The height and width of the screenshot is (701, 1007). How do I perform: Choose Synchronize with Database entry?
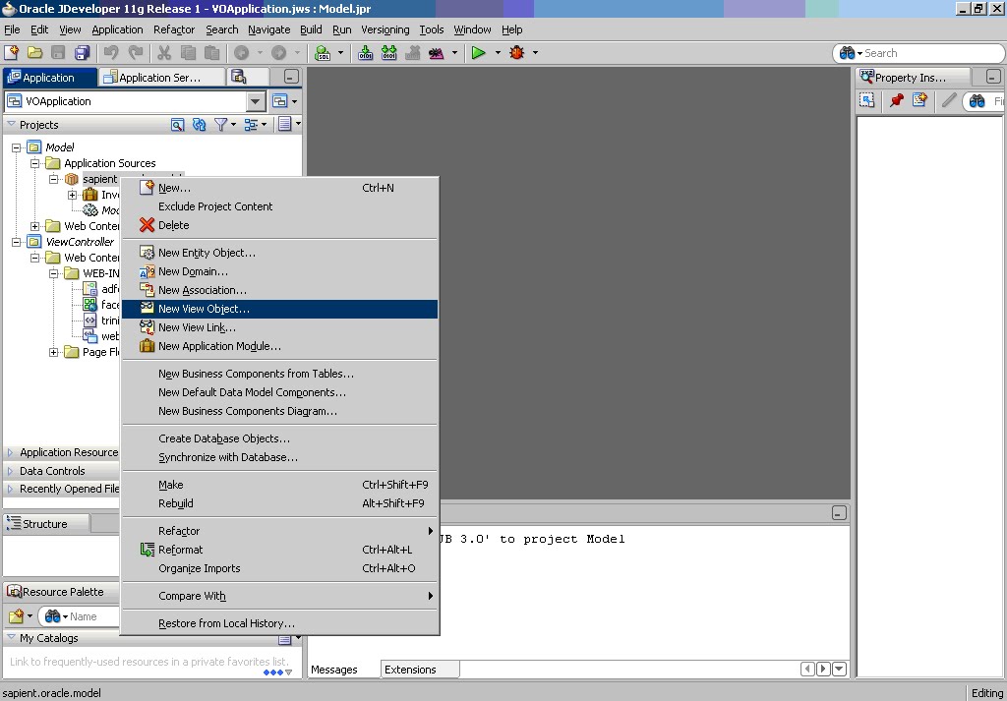pyautogui.click(x=280, y=457)
